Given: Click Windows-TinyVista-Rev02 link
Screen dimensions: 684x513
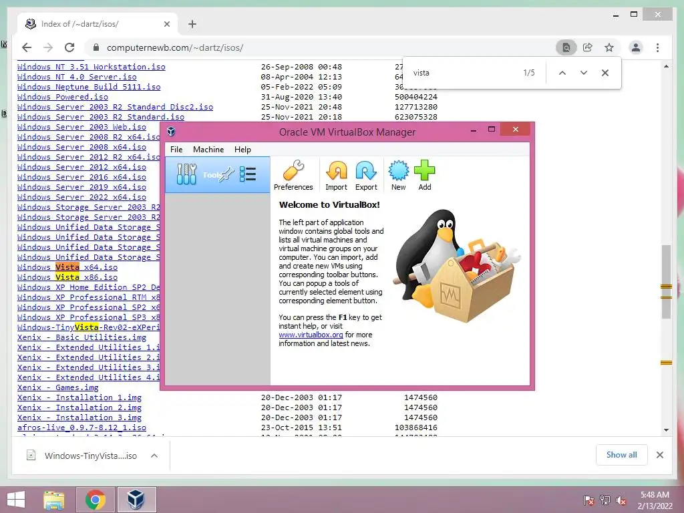Looking at the screenshot, I should (x=89, y=327).
